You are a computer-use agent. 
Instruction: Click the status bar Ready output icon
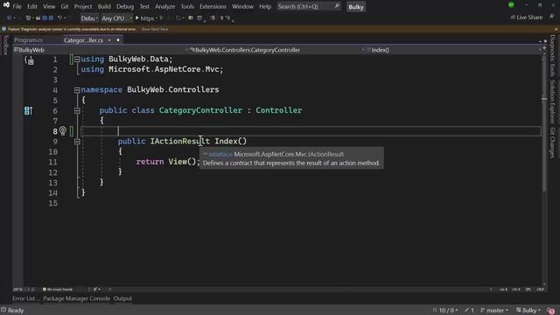pyautogui.click(x=3, y=310)
